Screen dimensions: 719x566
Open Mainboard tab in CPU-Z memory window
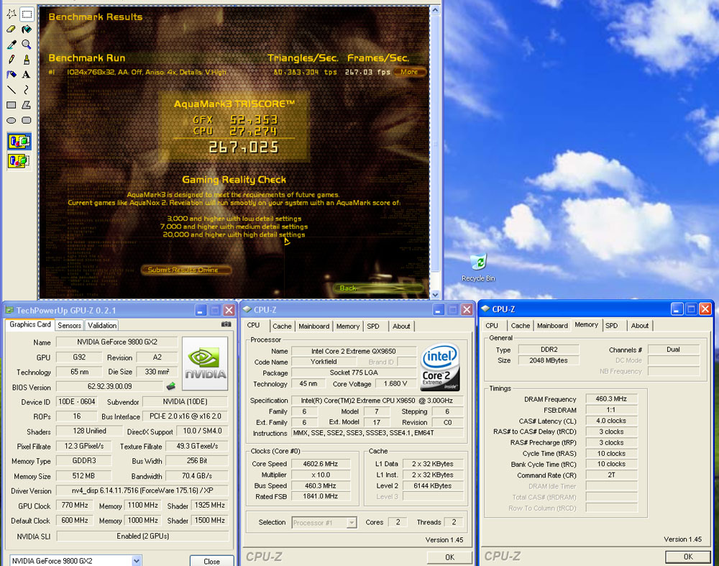pos(552,326)
